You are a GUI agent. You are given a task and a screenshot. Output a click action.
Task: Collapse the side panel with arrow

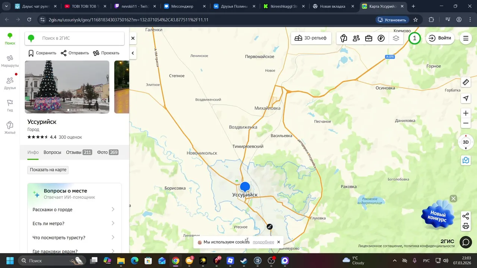click(133, 53)
